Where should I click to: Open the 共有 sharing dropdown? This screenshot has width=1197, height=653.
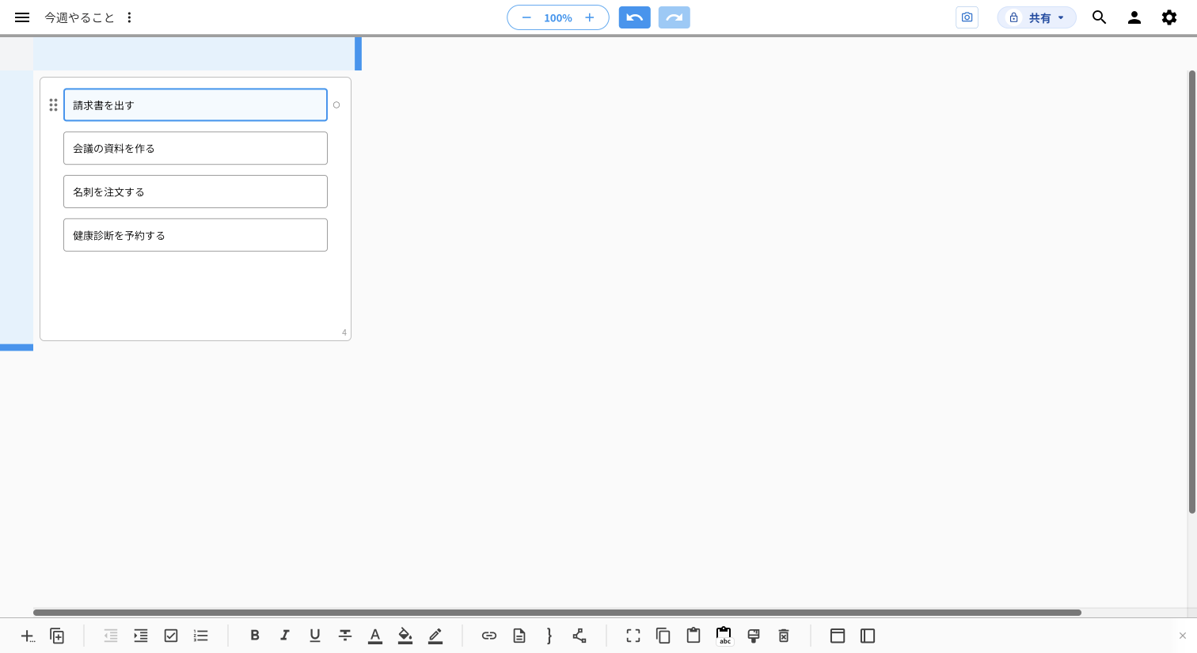click(1036, 17)
